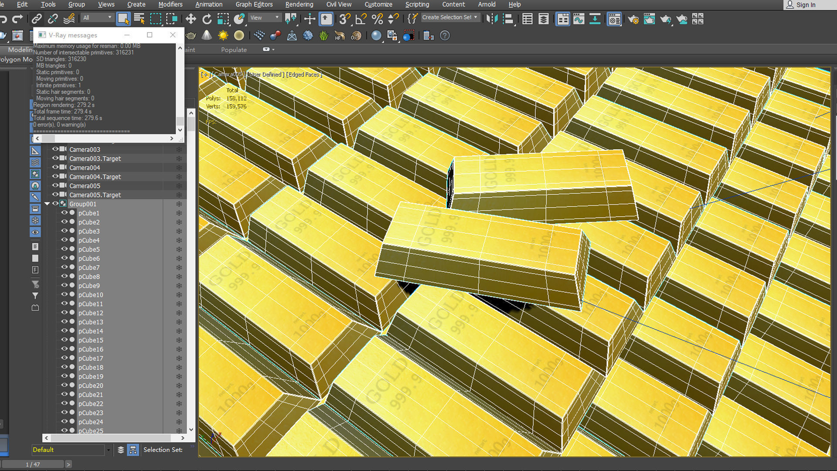Open the Create Selection Set dropdown

coord(450,17)
